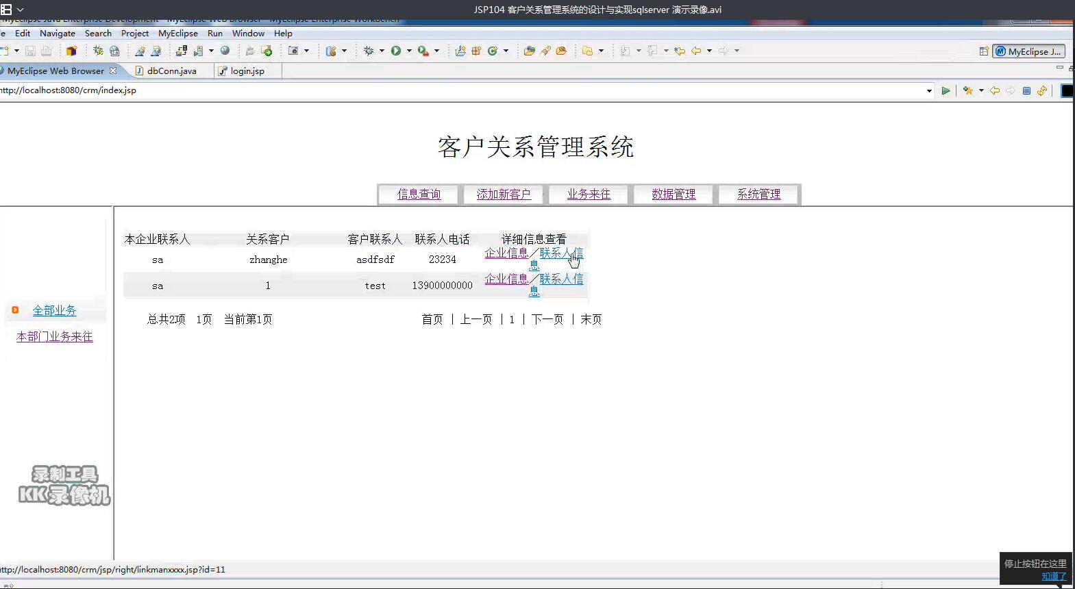The height and width of the screenshot is (589, 1075).
Task: Open the toolbar Forward history dropdown arrow
Action: pos(737,51)
